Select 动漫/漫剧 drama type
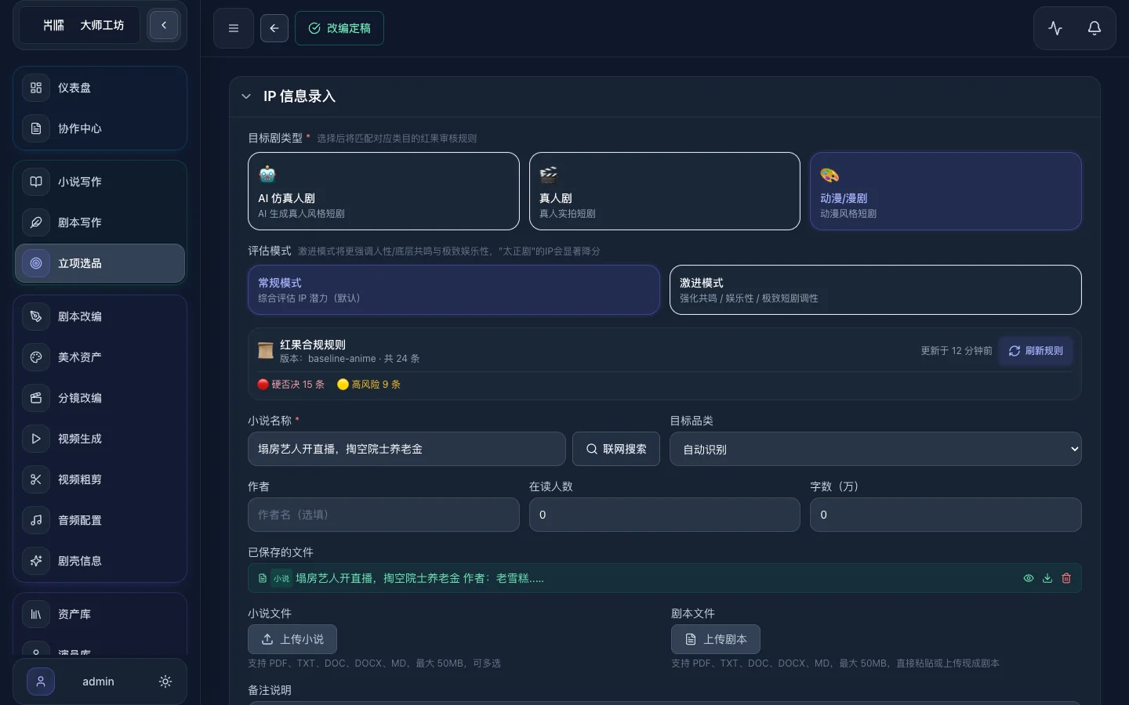 (x=946, y=191)
